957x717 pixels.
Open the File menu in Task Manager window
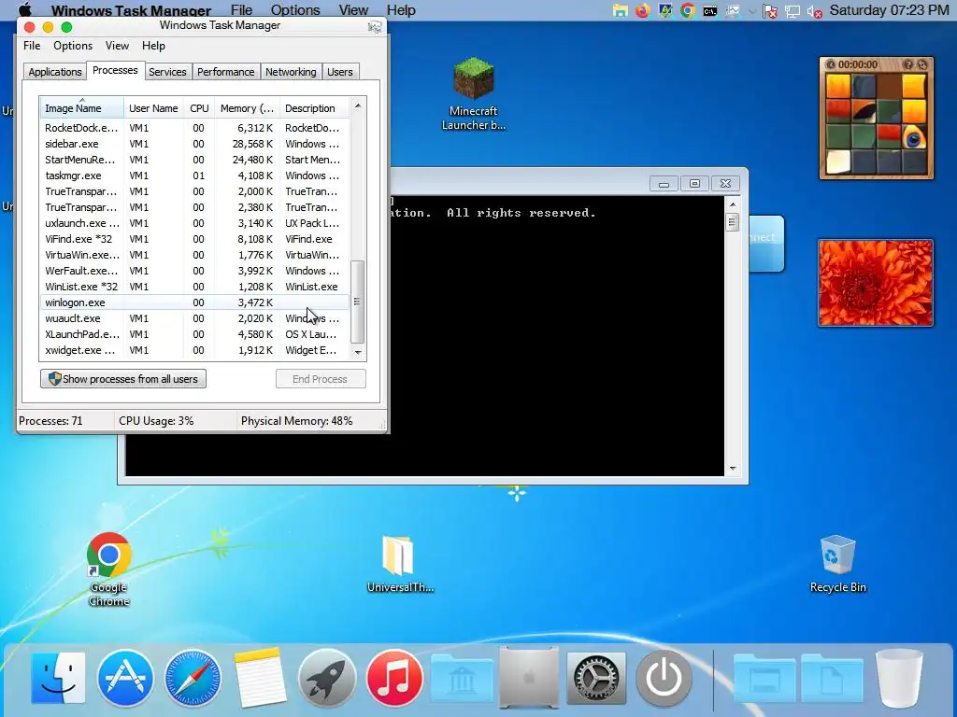(x=32, y=46)
